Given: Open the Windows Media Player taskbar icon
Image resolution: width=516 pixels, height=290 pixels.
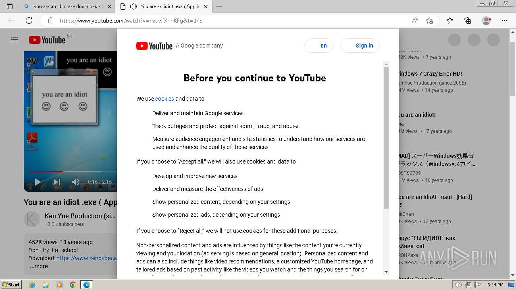Looking at the screenshot, I should 59,285.
